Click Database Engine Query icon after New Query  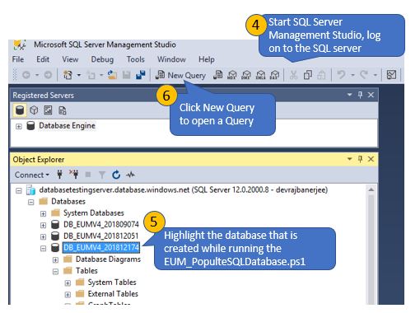(x=218, y=75)
